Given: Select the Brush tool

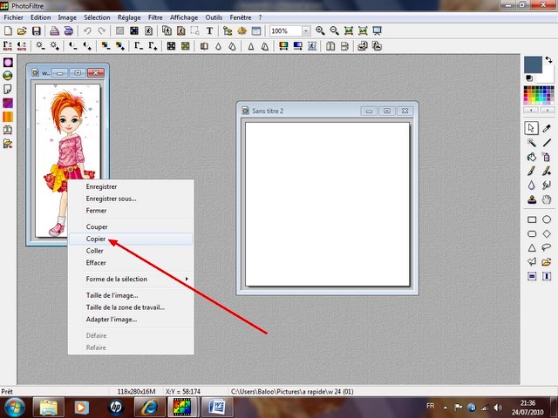Looking at the screenshot, I should (x=532, y=171).
